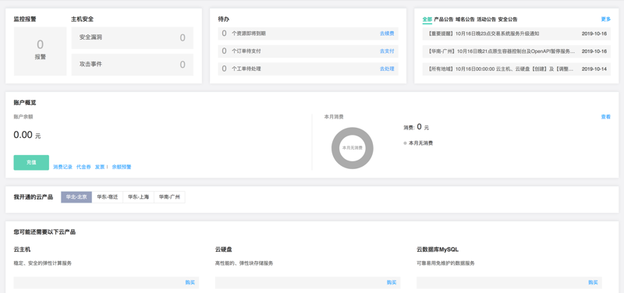624x293 pixels.
Task: Click the 充值 recharge button
Action: pos(31,163)
